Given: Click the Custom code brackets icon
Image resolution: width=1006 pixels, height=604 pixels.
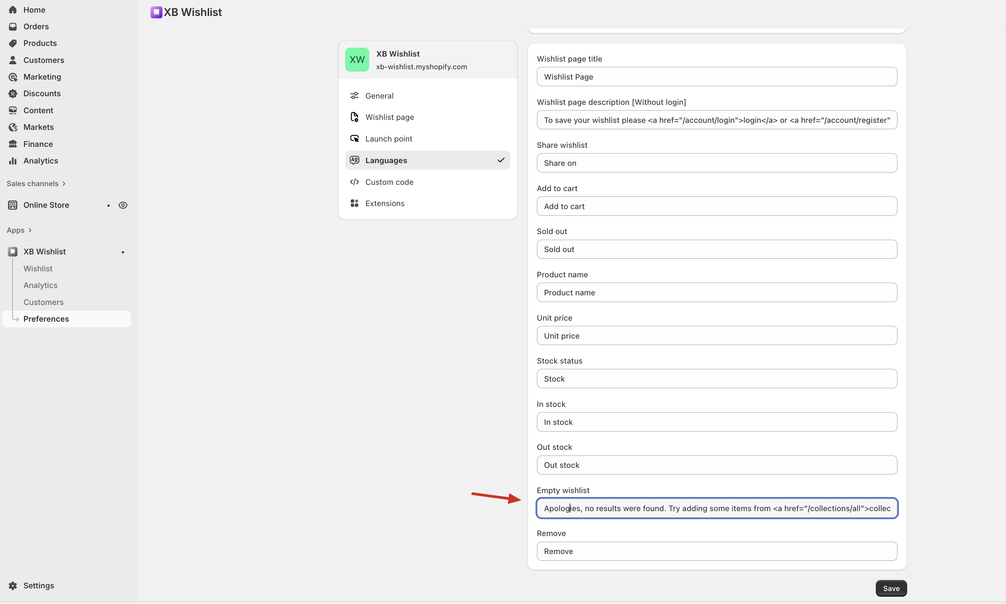Looking at the screenshot, I should click(x=354, y=182).
